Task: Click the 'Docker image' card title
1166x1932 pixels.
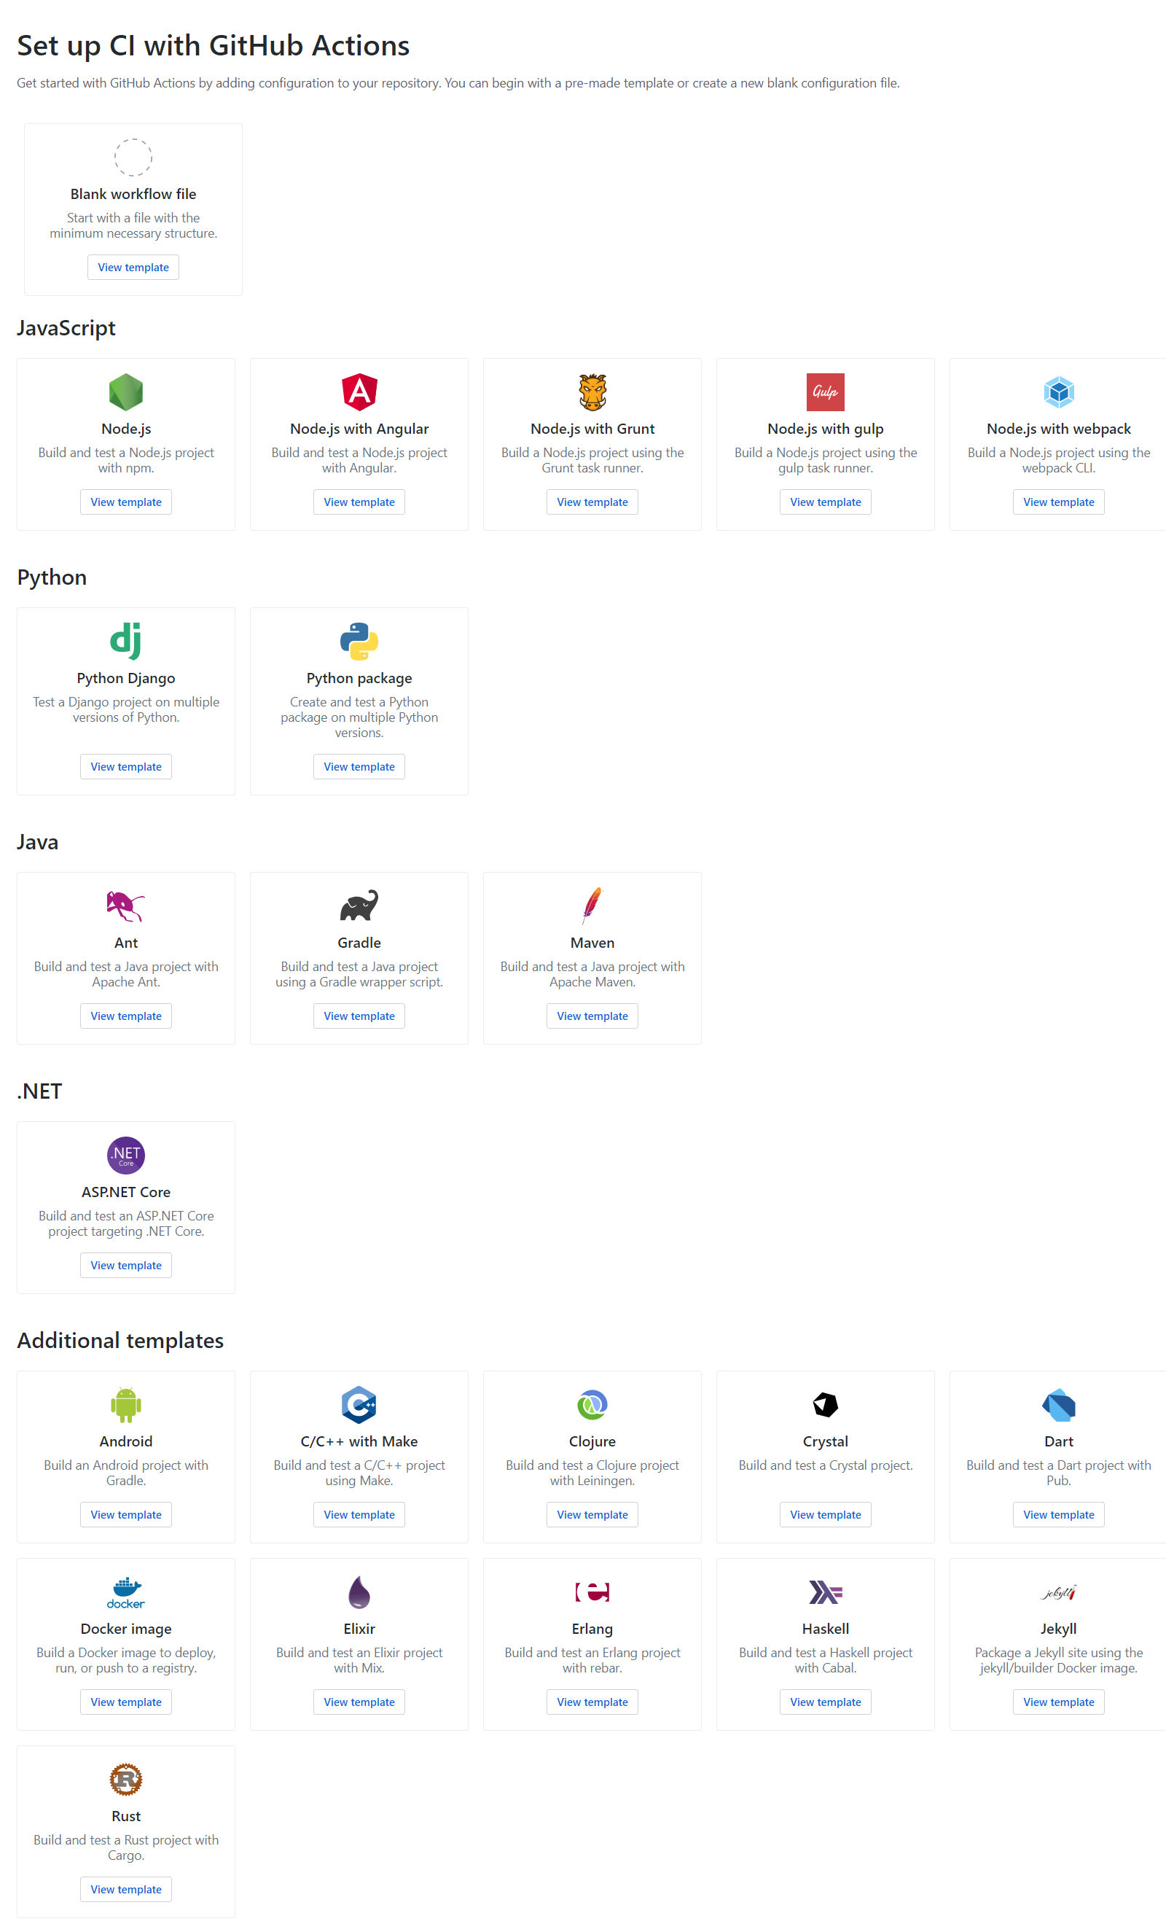Action: point(126,1629)
